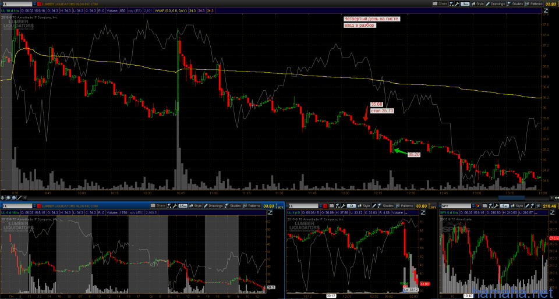
Task: Click the LL 10 d 1m chart period label
Action: 10,10
